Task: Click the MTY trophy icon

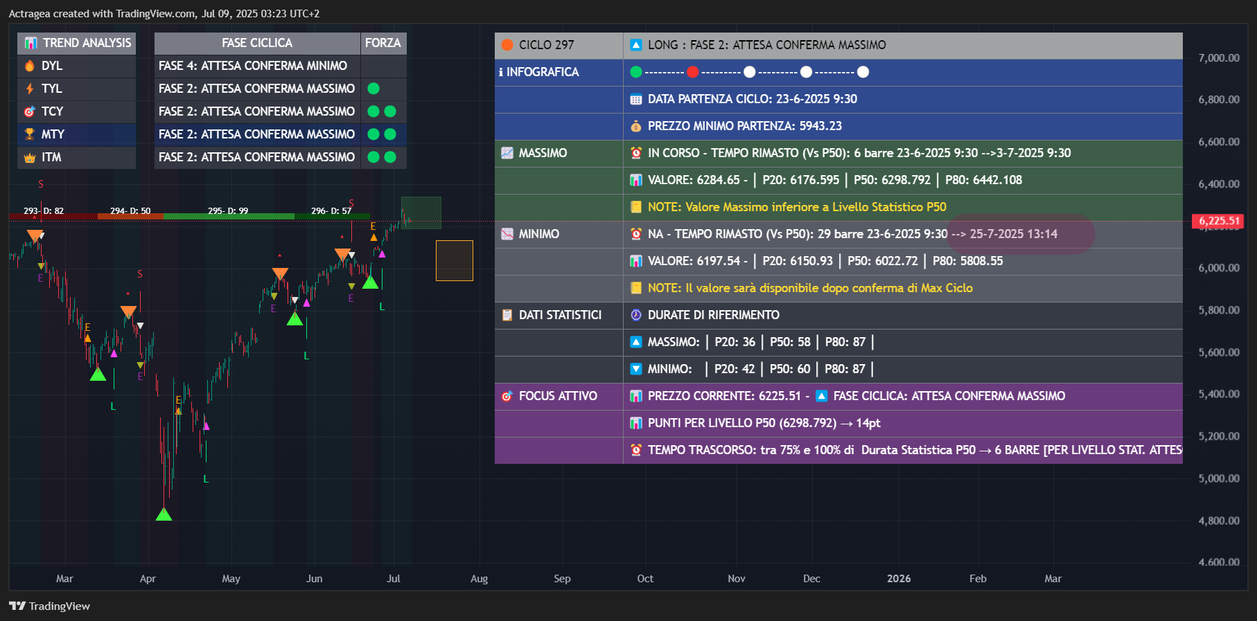Action: point(30,134)
